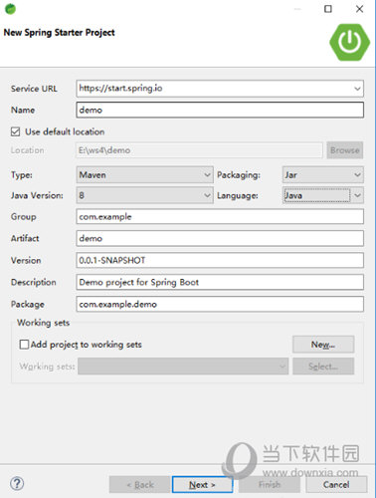This screenshot has width=376, height=498.
Task: Open the Type Maven dropdown
Action: pos(144,175)
